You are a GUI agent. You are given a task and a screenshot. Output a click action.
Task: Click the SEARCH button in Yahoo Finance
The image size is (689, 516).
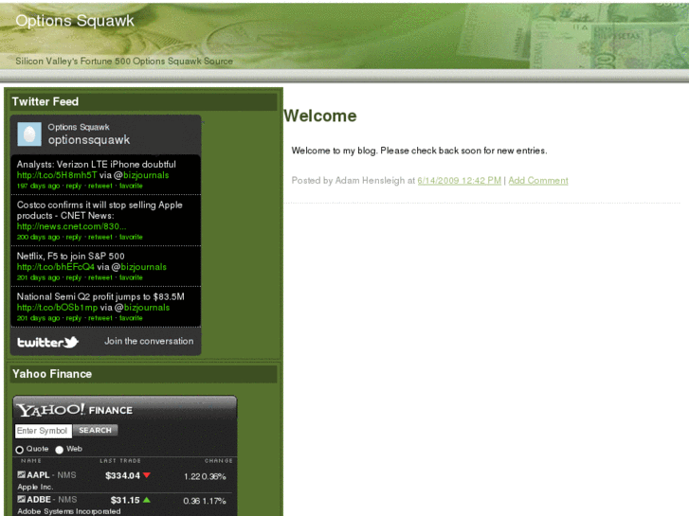click(96, 431)
